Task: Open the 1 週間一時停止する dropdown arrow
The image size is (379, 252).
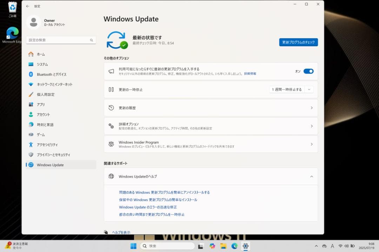Action: click(x=309, y=90)
